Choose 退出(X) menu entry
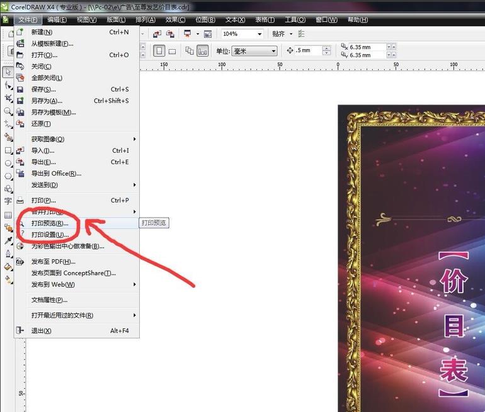 coord(77,331)
